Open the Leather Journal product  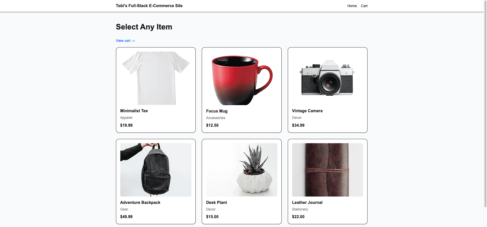(327, 182)
